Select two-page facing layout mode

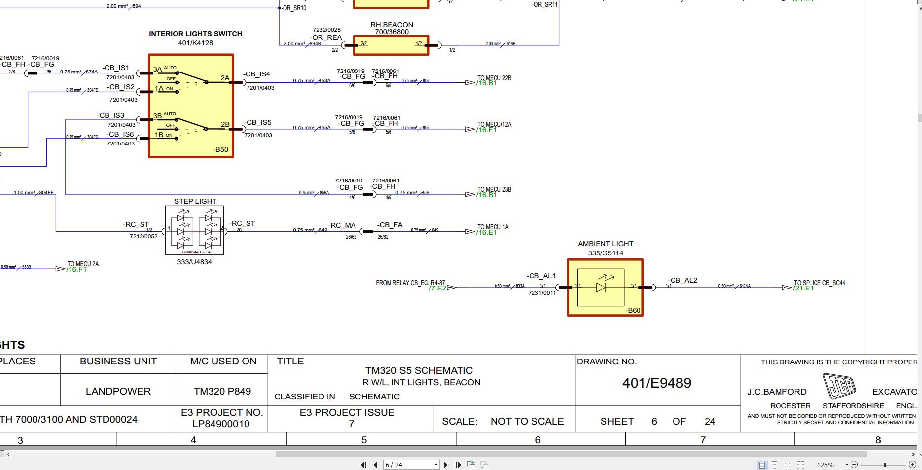[x=787, y=465]
